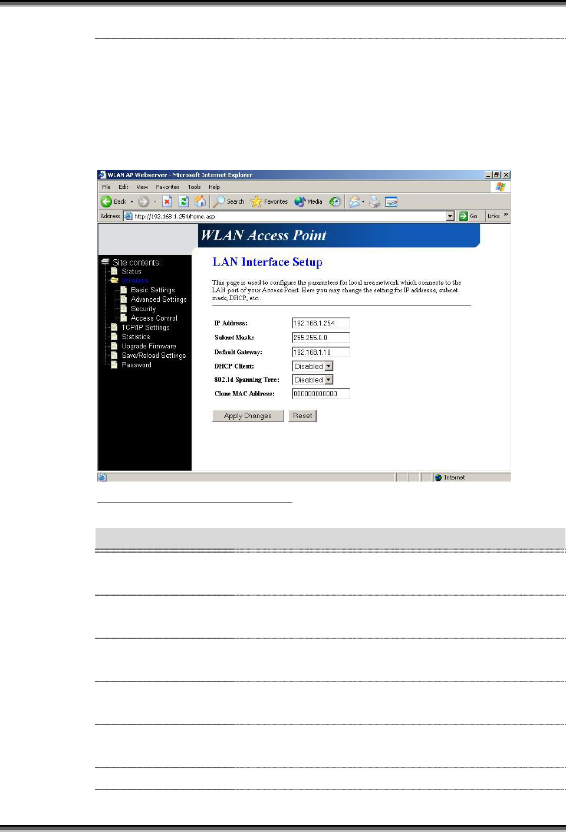Click the IE title bar window icon

pyautogui.click(x=102, y=175)
